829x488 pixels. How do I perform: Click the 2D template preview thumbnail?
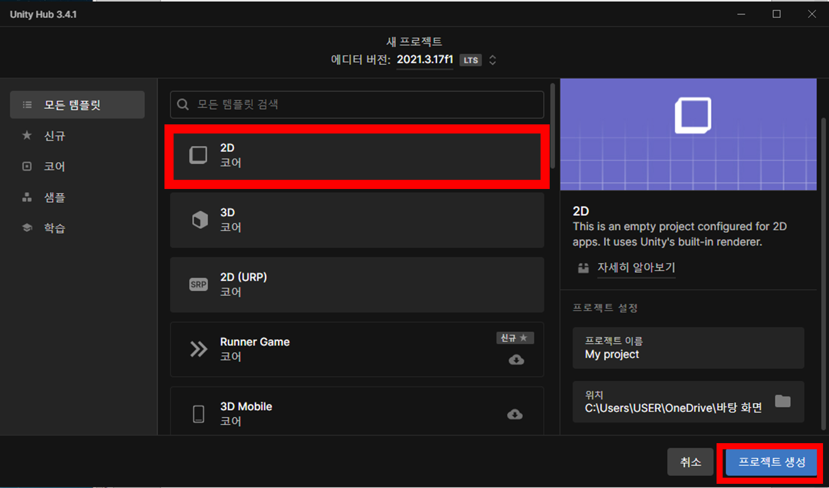[x=688, y=135]
